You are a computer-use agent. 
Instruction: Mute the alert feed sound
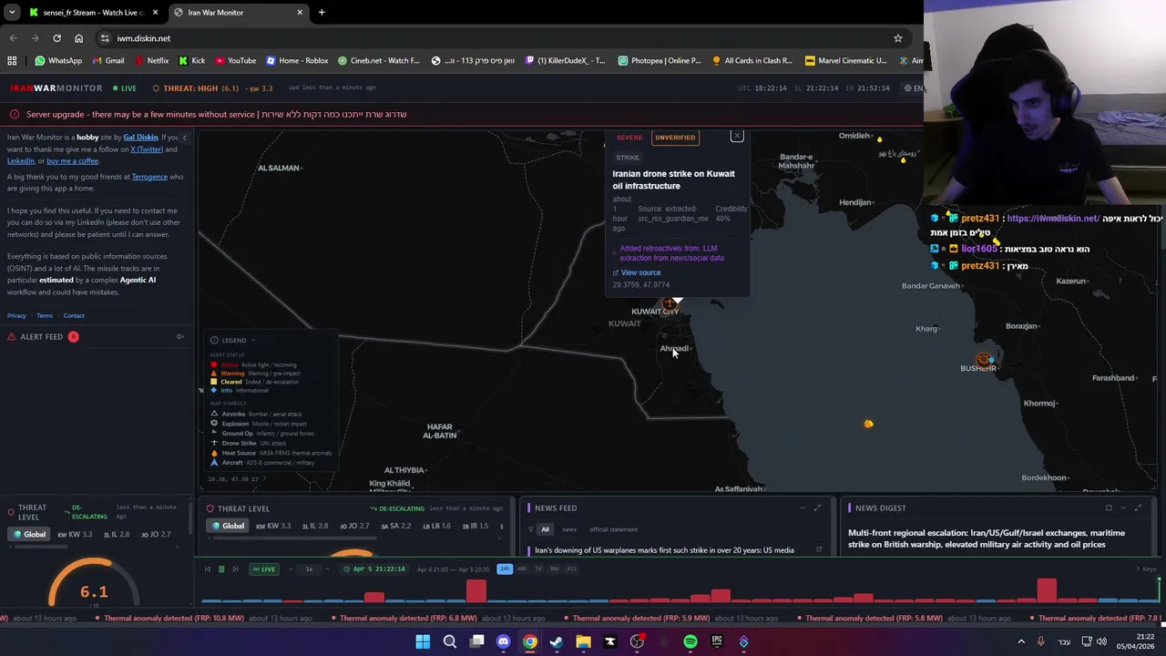179,337
